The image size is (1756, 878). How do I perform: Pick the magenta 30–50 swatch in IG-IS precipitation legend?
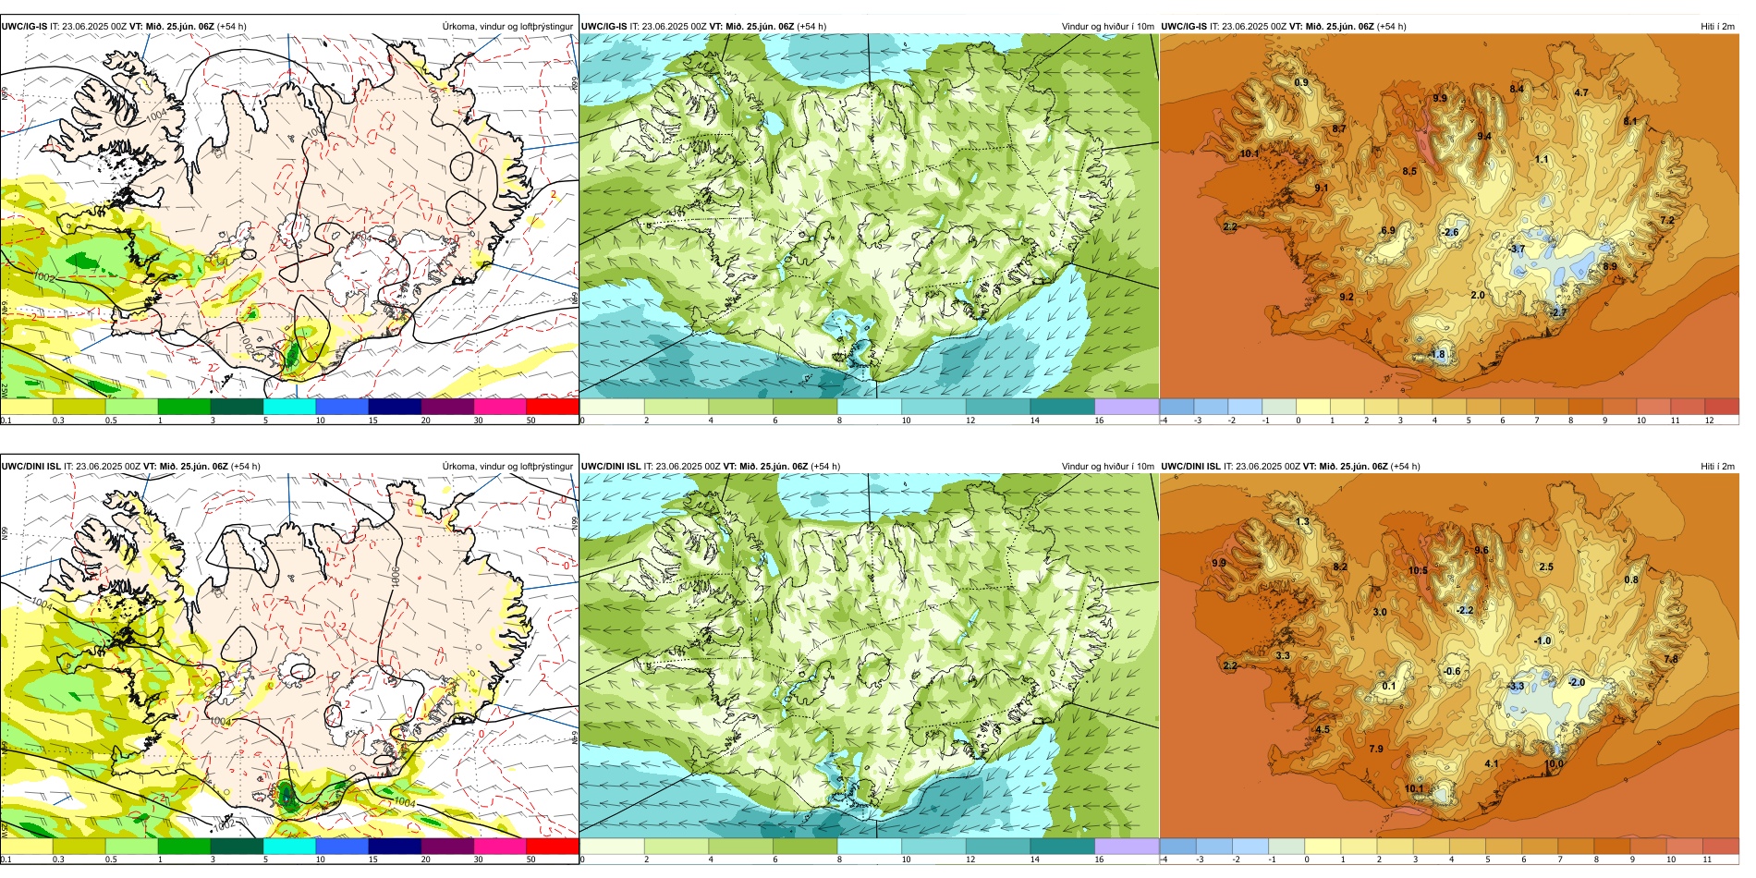click(500, 407)
